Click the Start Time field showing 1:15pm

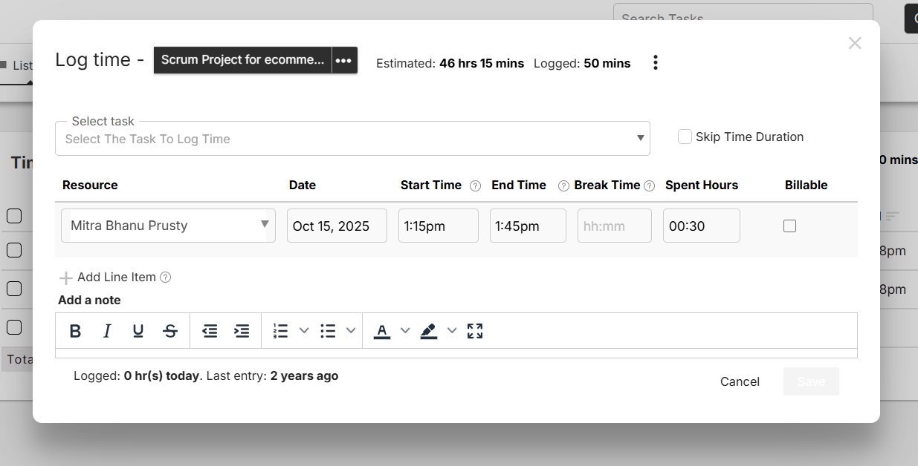click(x=438, y=226)
